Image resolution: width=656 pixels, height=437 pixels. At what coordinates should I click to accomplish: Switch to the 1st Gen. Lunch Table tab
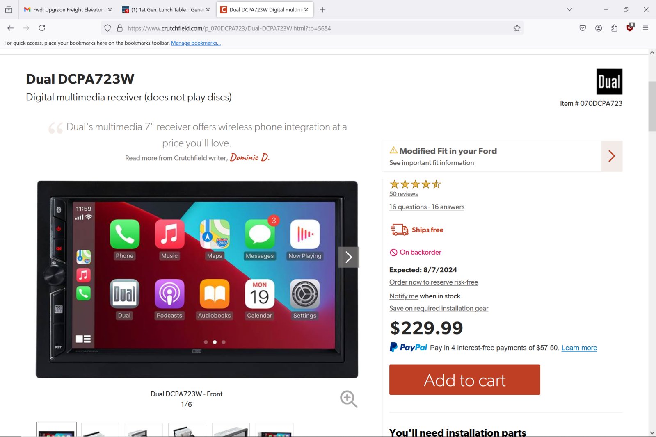[166, 10]
